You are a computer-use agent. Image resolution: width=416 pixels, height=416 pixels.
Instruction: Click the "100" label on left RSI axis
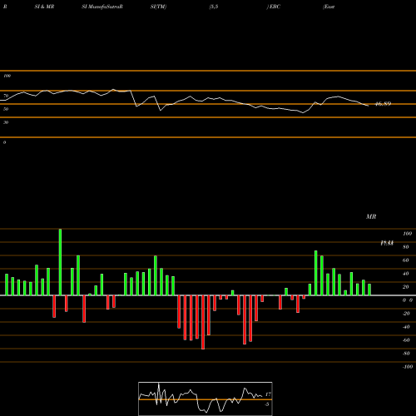7,76
